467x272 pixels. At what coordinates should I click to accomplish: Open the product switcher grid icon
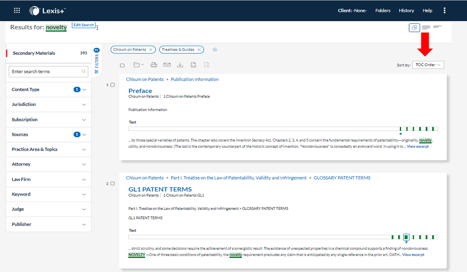pos(17,11)
